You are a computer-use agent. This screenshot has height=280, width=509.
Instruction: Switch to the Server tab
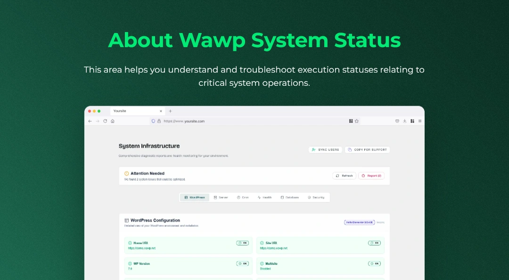tap(221, 198)
